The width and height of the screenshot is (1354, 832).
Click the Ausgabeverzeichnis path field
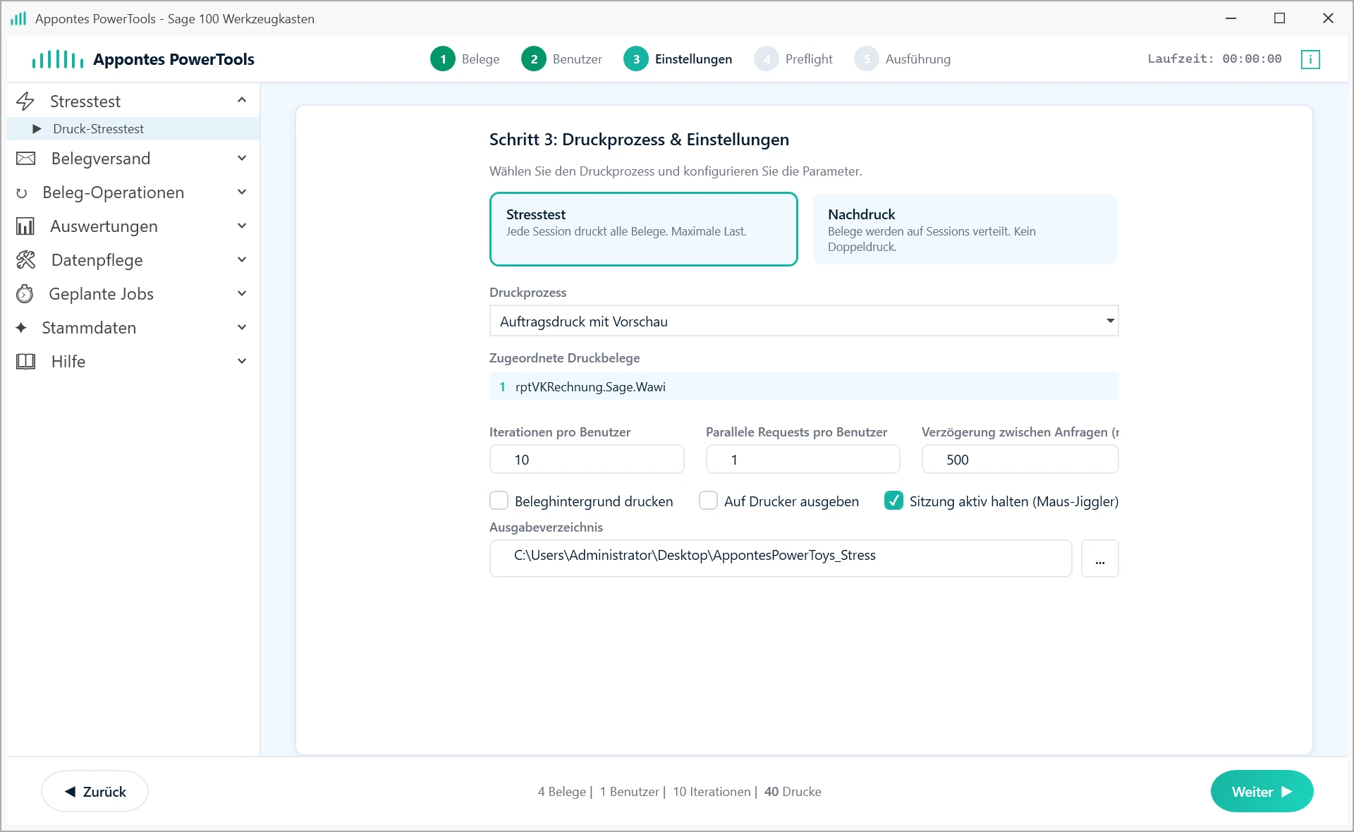[x=781, y=558]
